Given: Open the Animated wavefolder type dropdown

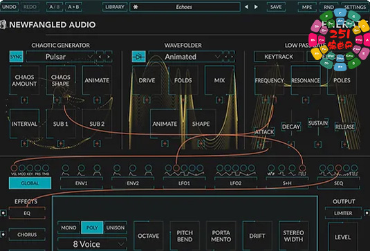Looking at the screenshot, I should click(185, 57).
